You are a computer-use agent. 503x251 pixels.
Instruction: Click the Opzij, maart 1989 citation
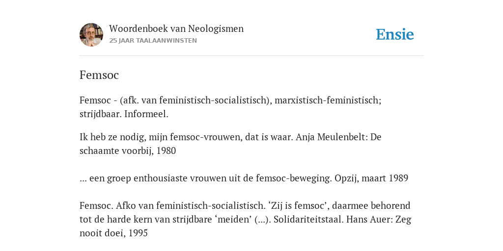pos(371,178)
